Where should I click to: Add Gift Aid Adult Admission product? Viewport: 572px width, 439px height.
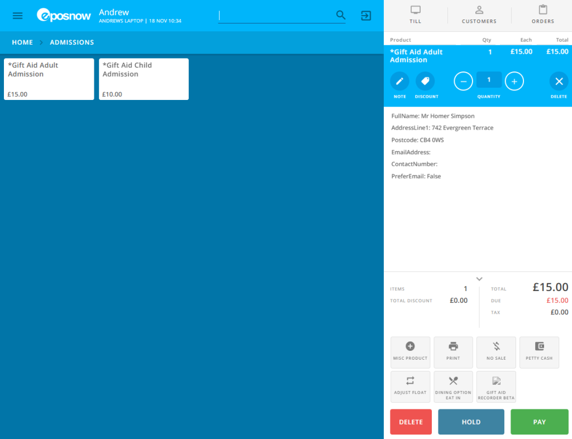(x=49, y=79)
